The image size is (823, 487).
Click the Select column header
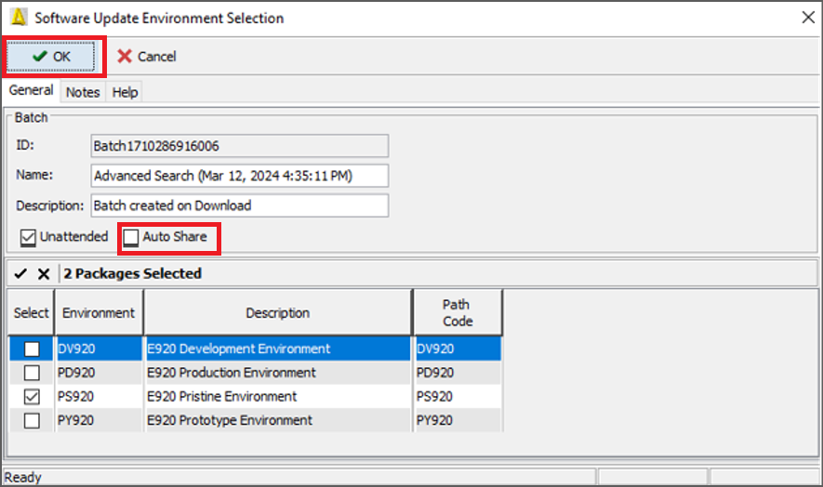click(x=31, y=313)
